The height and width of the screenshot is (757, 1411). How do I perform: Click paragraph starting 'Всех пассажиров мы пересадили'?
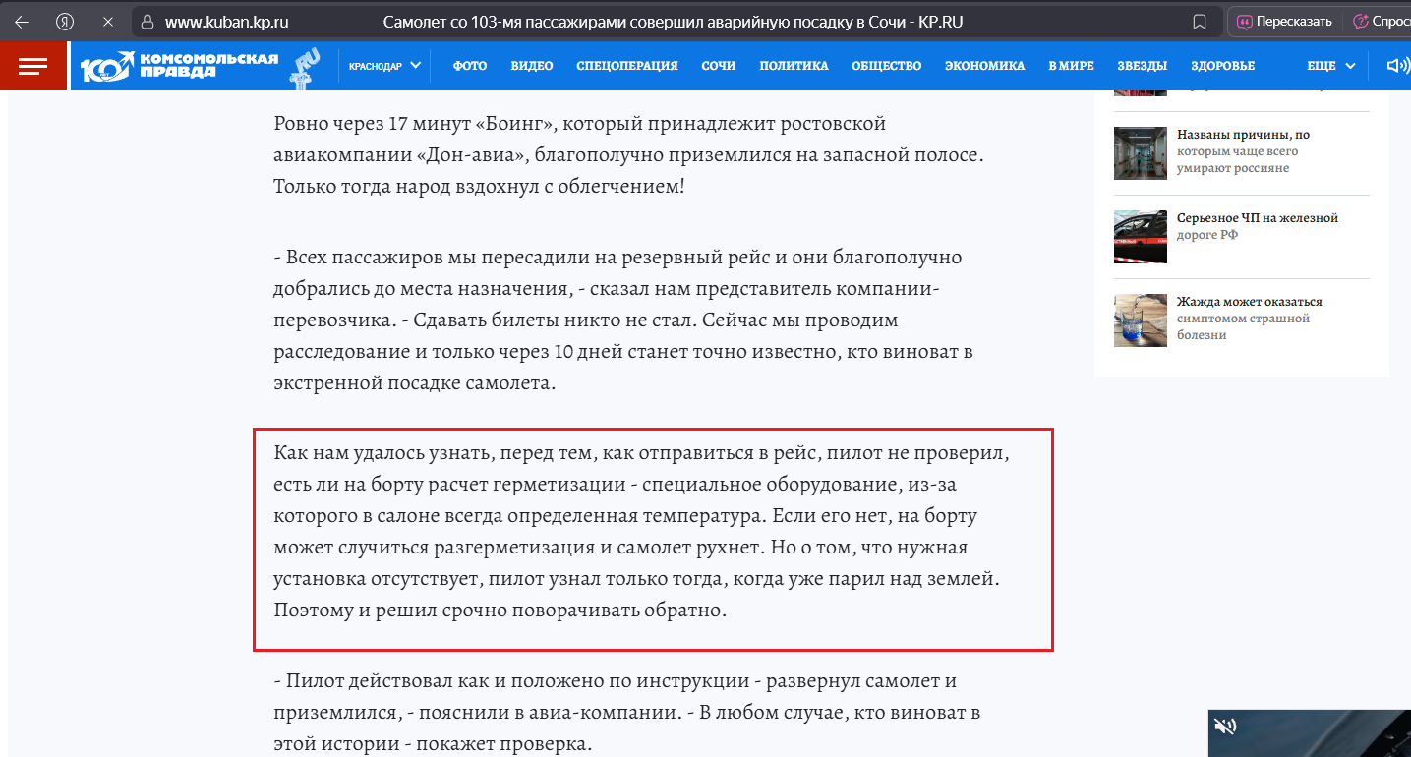coord(623,320)
